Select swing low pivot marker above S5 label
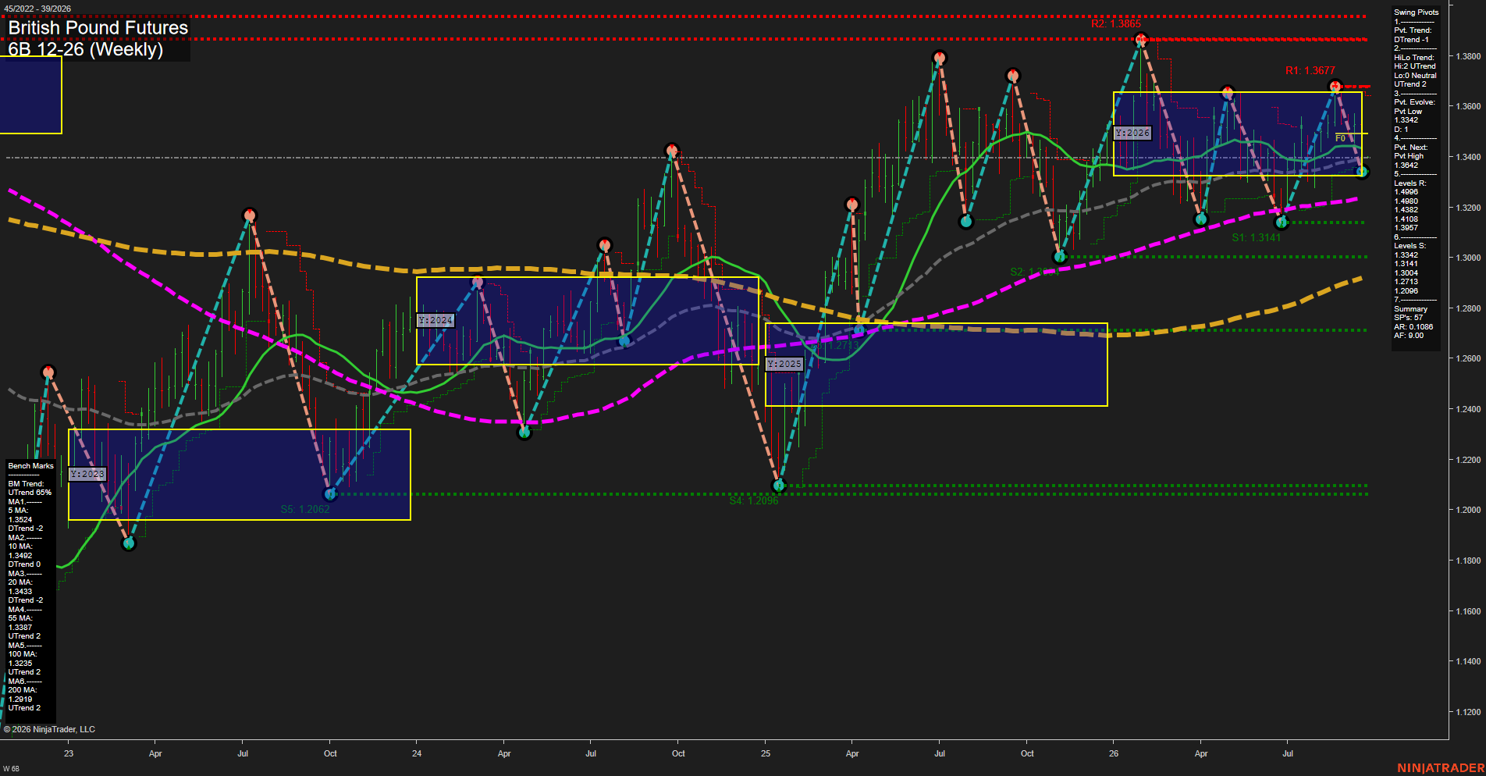Screen dimensions: 1486x776 (330, 494)
